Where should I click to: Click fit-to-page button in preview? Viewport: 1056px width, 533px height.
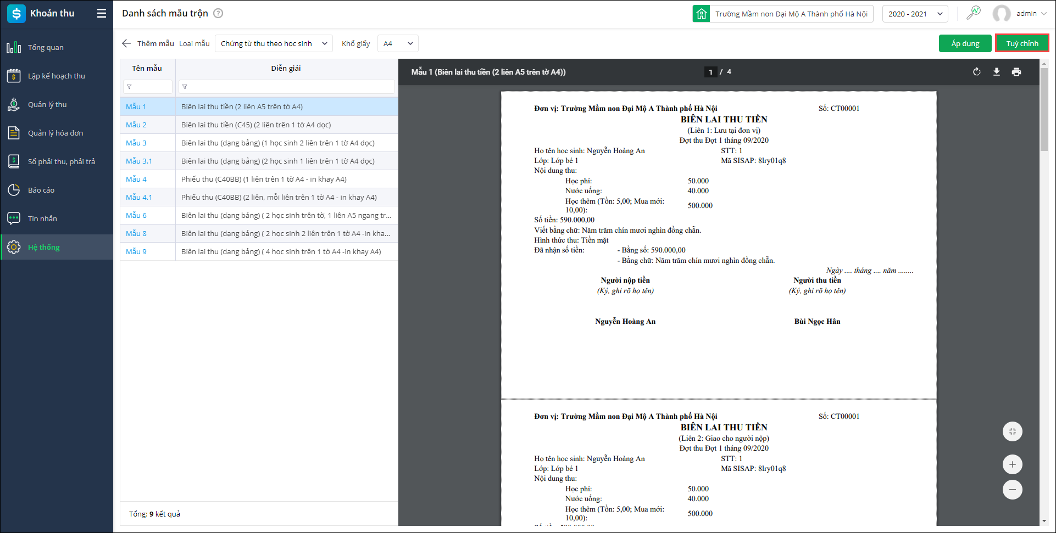coord(1013,431)
